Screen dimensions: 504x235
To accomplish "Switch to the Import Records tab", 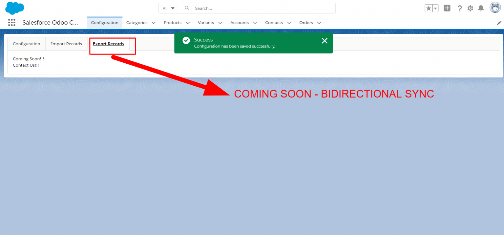I will tap(66, 44).
